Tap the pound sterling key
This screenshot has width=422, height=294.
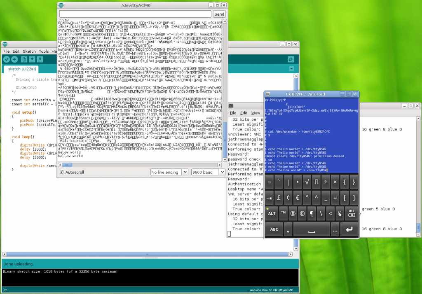pyautogui.click(x=279, y=198)
